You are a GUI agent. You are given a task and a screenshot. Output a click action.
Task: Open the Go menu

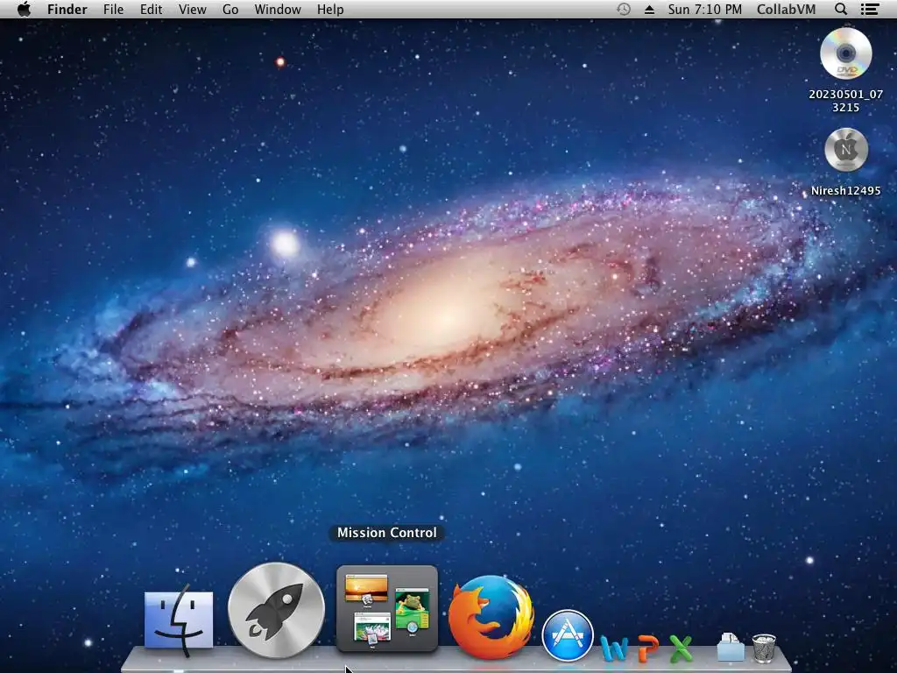click(230, 9)
